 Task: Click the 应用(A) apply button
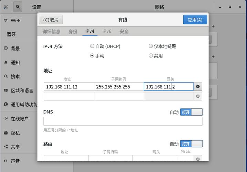[x=195, y=20]
